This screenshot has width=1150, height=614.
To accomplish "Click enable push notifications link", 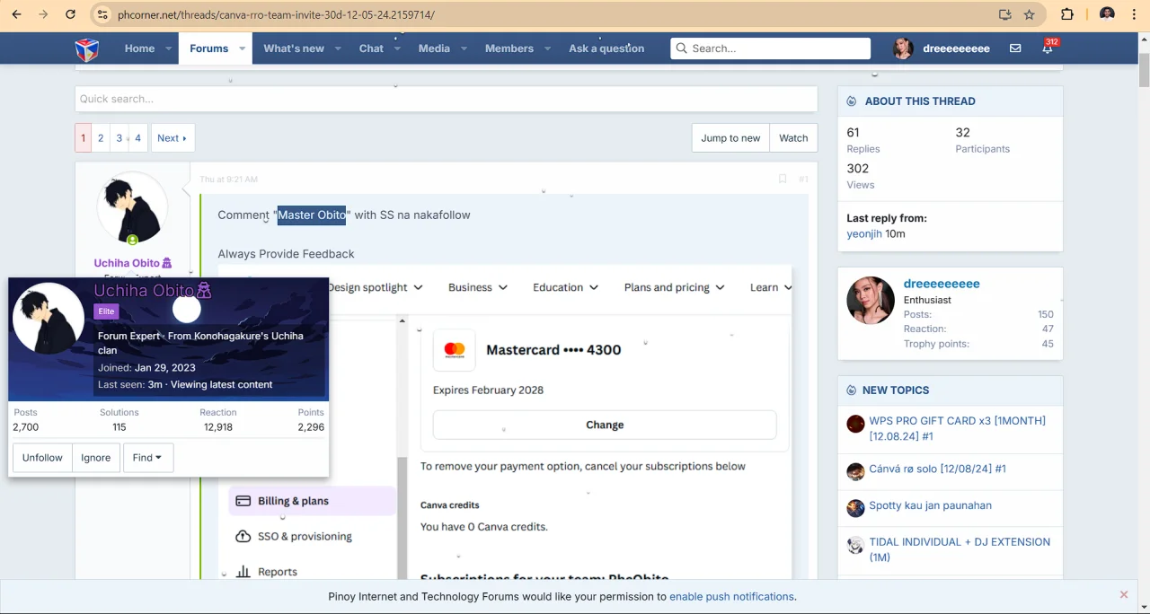I will (x=731, y=596).
